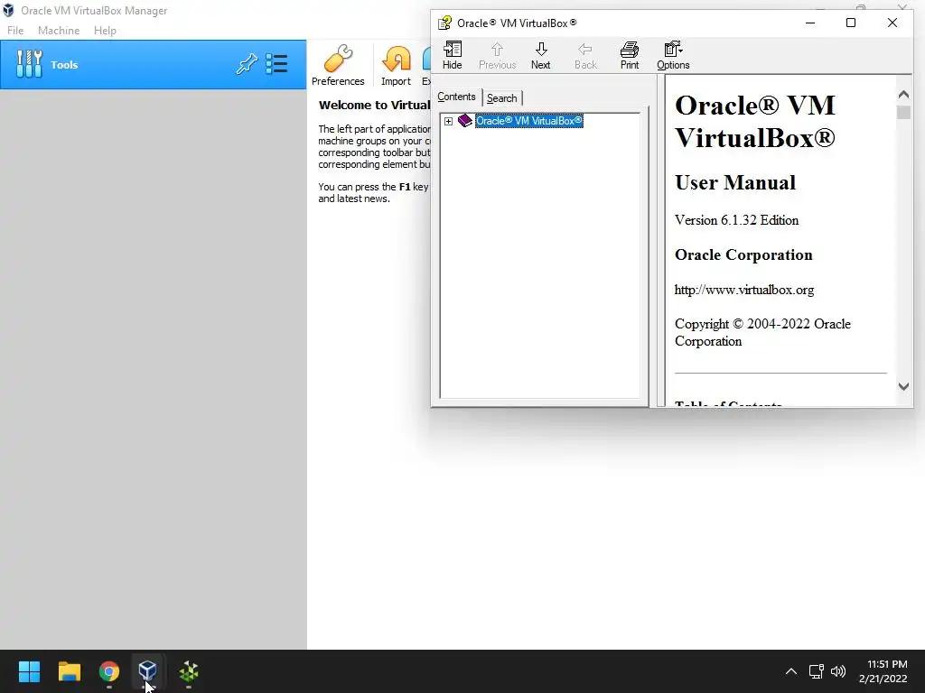
Task: Switch to the Search tab
Action: (502, 98)
